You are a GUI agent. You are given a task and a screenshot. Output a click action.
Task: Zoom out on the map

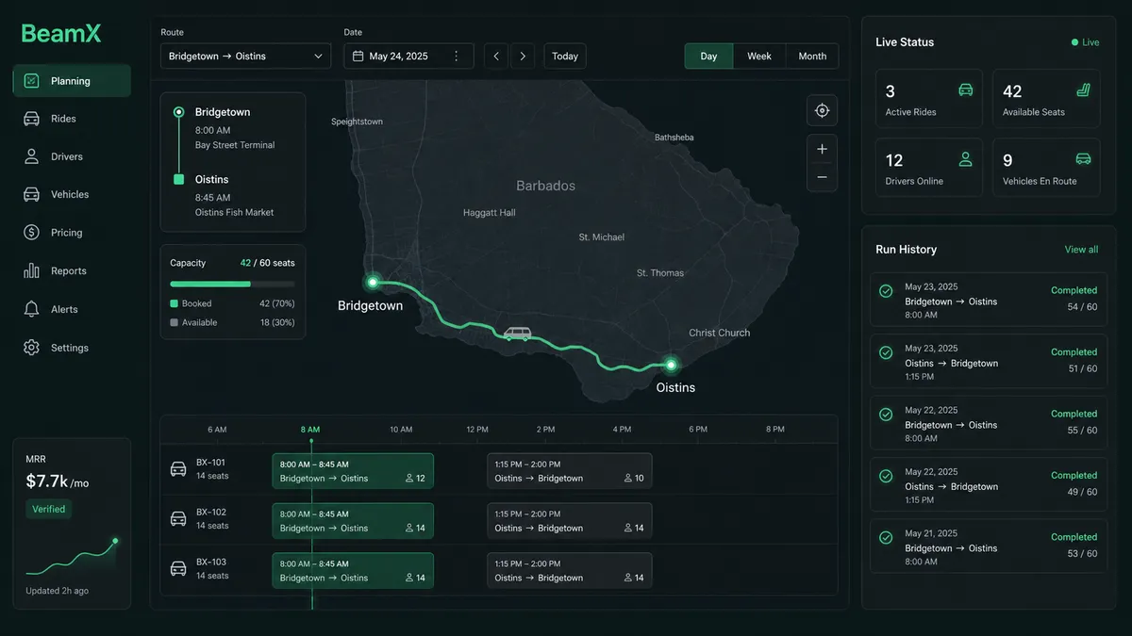(x=822, y=177)
